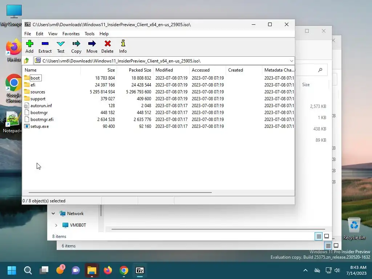Image resolution: width=372 pixels, height=279 pixels.
Task: Click the horizontal scrollbar in 7-Zip list
Action: [120, 193]
